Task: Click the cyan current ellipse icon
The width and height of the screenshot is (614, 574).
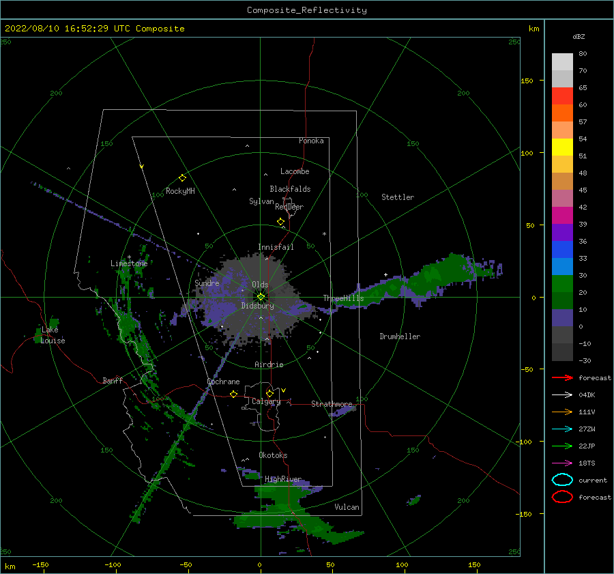Action: pos(562,480)
